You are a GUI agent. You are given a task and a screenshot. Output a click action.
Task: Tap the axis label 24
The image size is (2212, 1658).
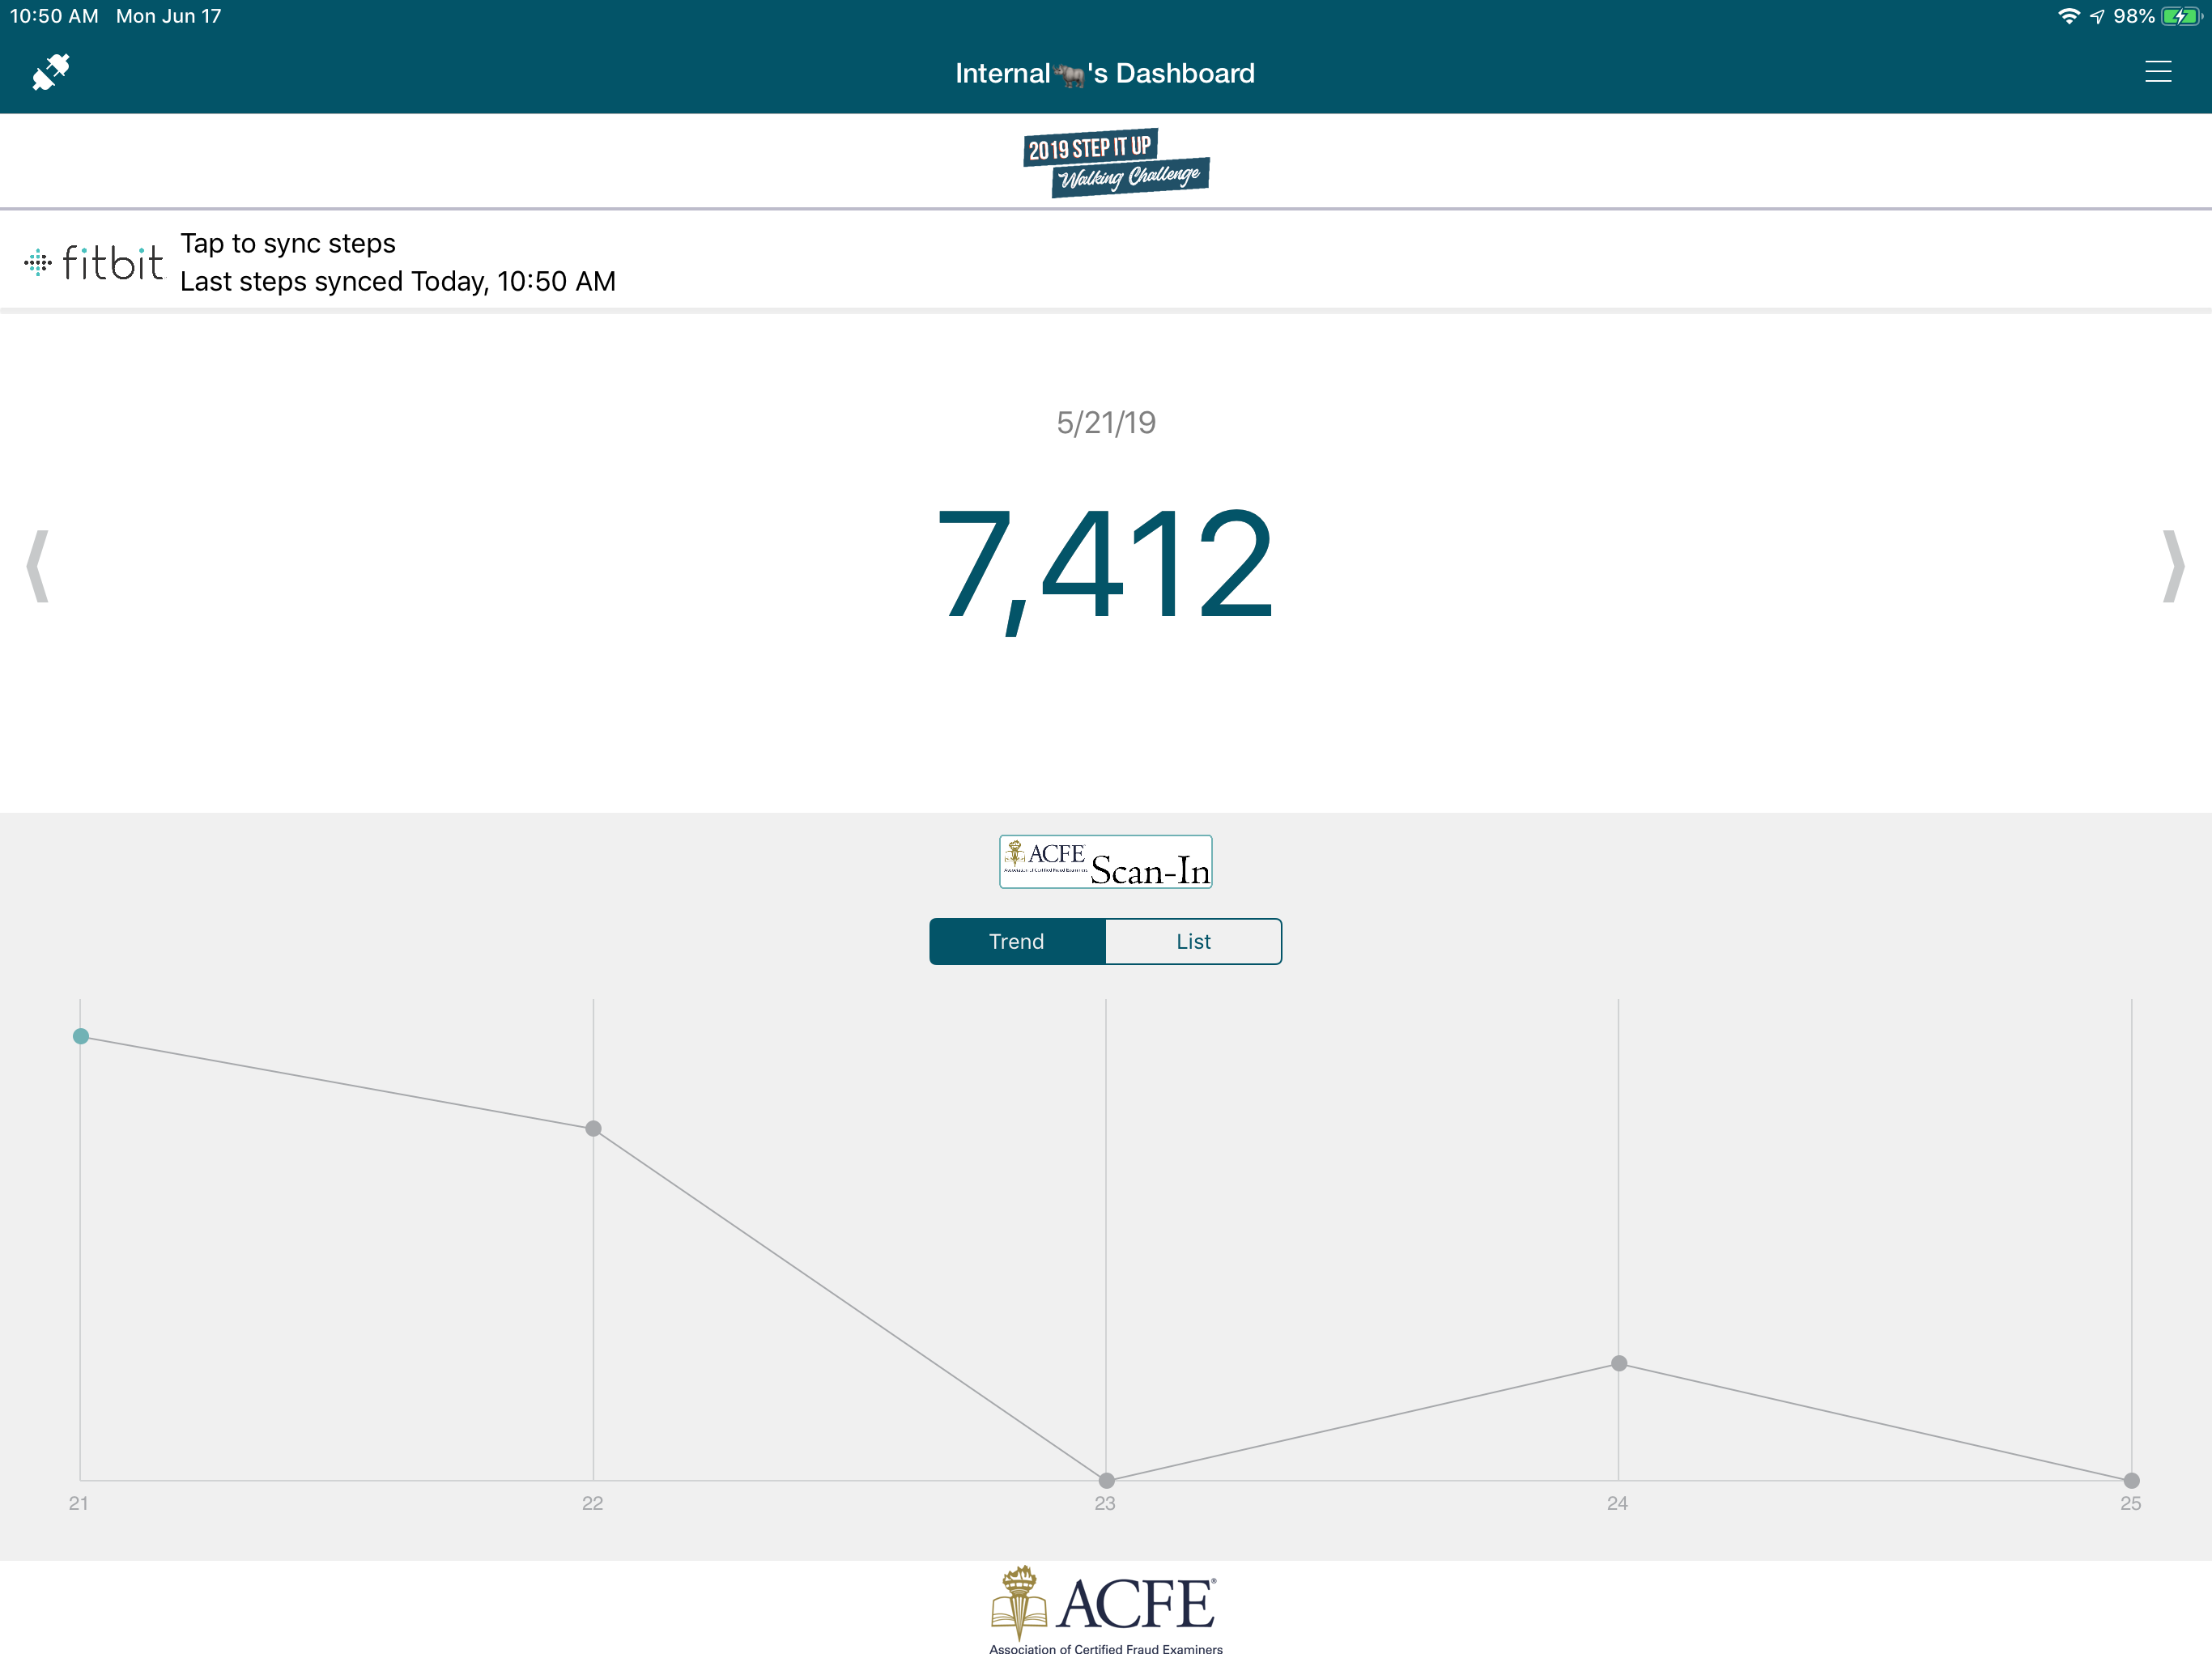(1617, 1503)
